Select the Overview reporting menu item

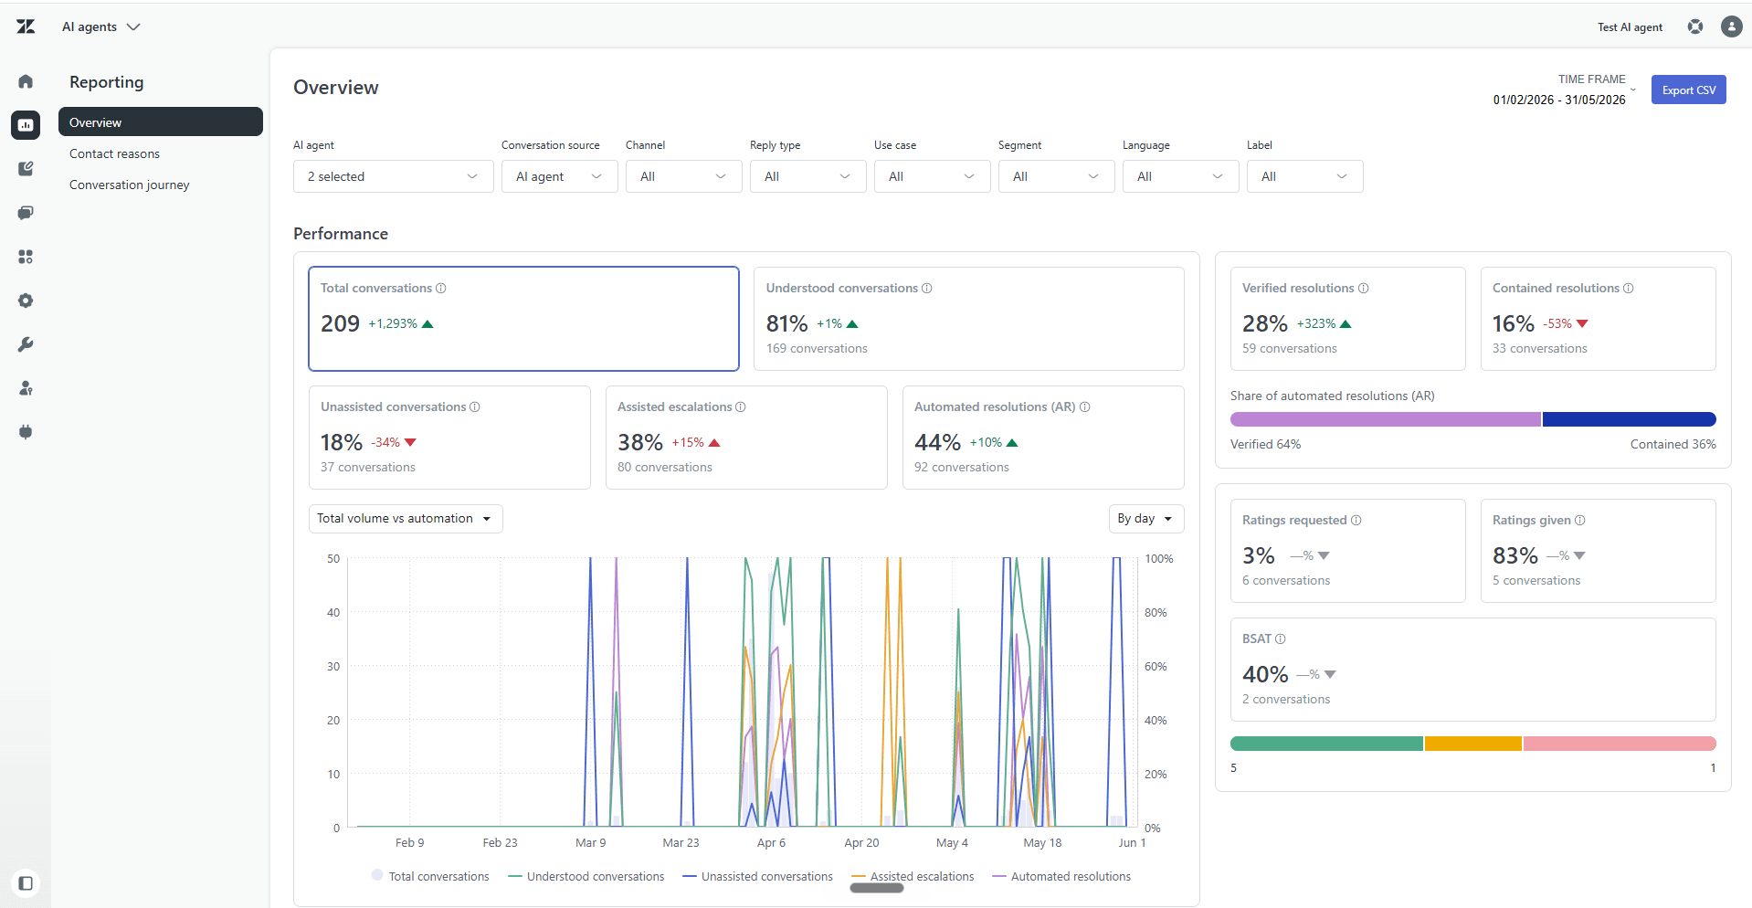[161, 122]
